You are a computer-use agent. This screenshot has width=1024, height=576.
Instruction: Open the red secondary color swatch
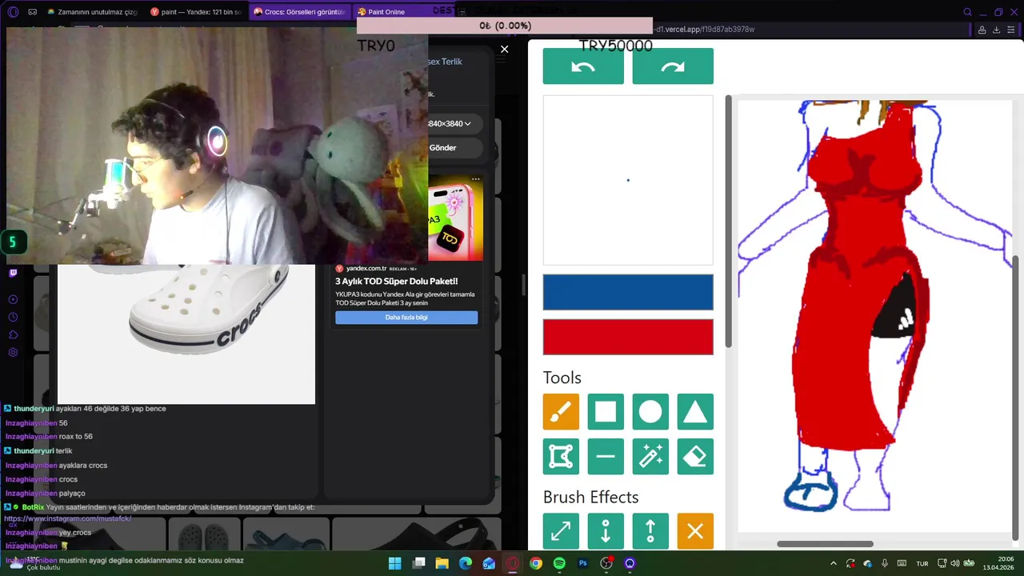[x=628, y=337]
